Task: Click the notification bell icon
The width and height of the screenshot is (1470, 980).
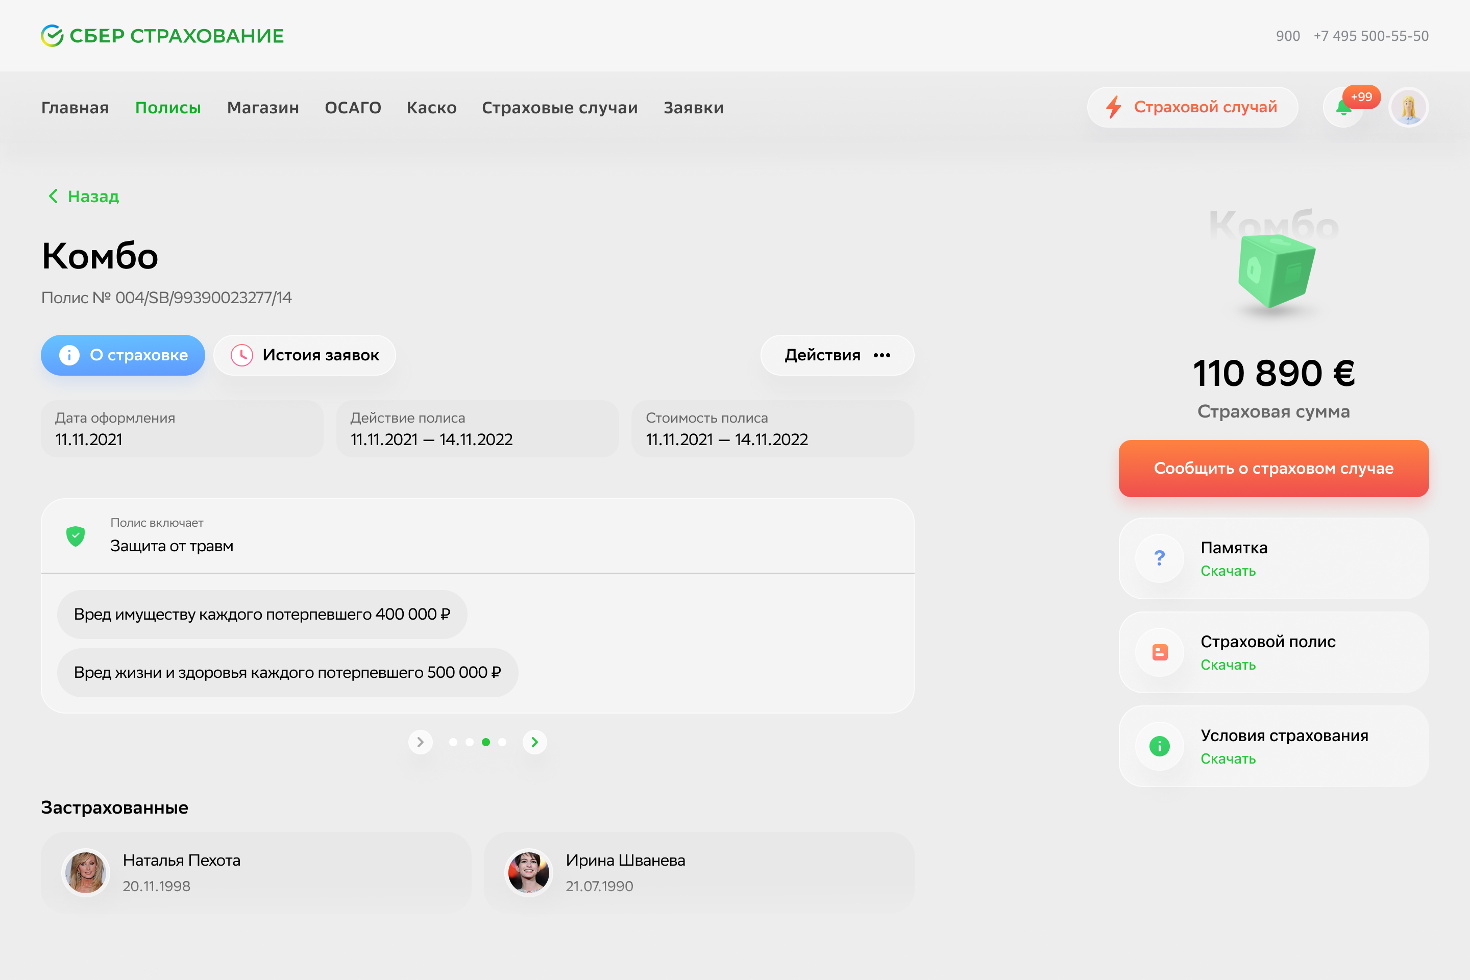Action: [x=1342, y=108]
